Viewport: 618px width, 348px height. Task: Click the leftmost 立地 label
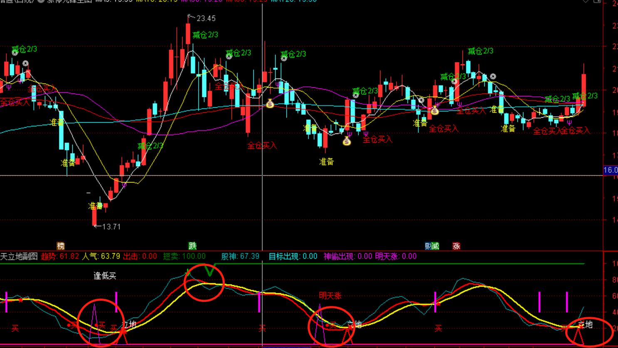[129, 324]
